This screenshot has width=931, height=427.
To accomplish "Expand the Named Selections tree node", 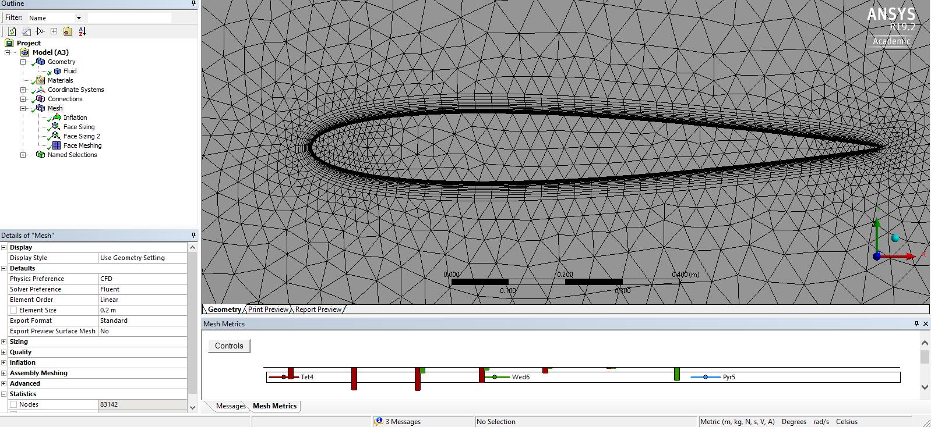I will (23, 155).
